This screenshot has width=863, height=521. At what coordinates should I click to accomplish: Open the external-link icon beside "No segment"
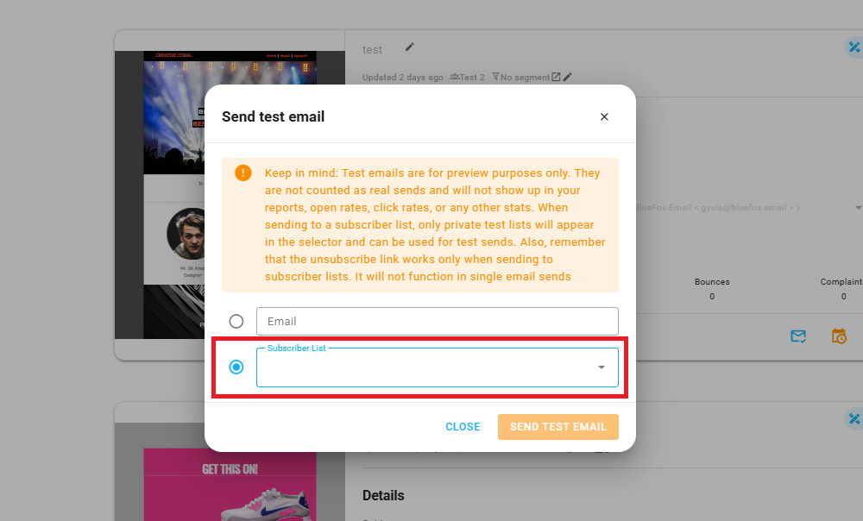pyautogui.click(x=556, y=77)
